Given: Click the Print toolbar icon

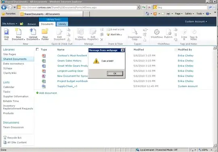Looking at the screenshot, I should pyautogui.click(x=168, y=14).
